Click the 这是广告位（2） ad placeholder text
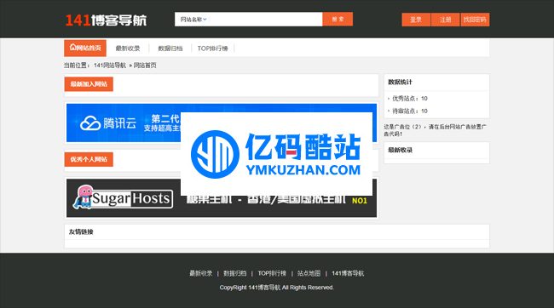Screen dimensions: 554x308 [435, 130]
